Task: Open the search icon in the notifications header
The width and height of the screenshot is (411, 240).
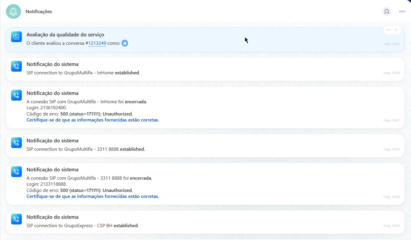Action: point(387,12)
